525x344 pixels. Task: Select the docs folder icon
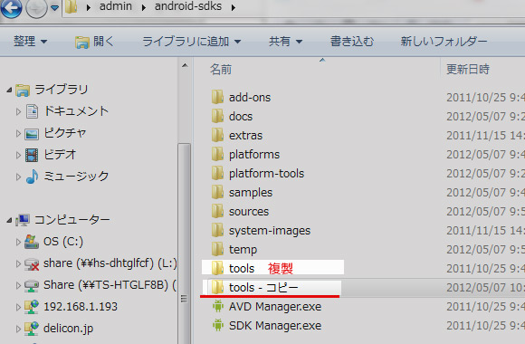point(217,116)
